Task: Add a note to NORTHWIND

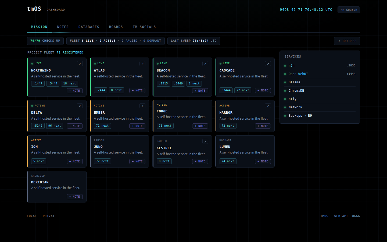Action: (75, 91)
